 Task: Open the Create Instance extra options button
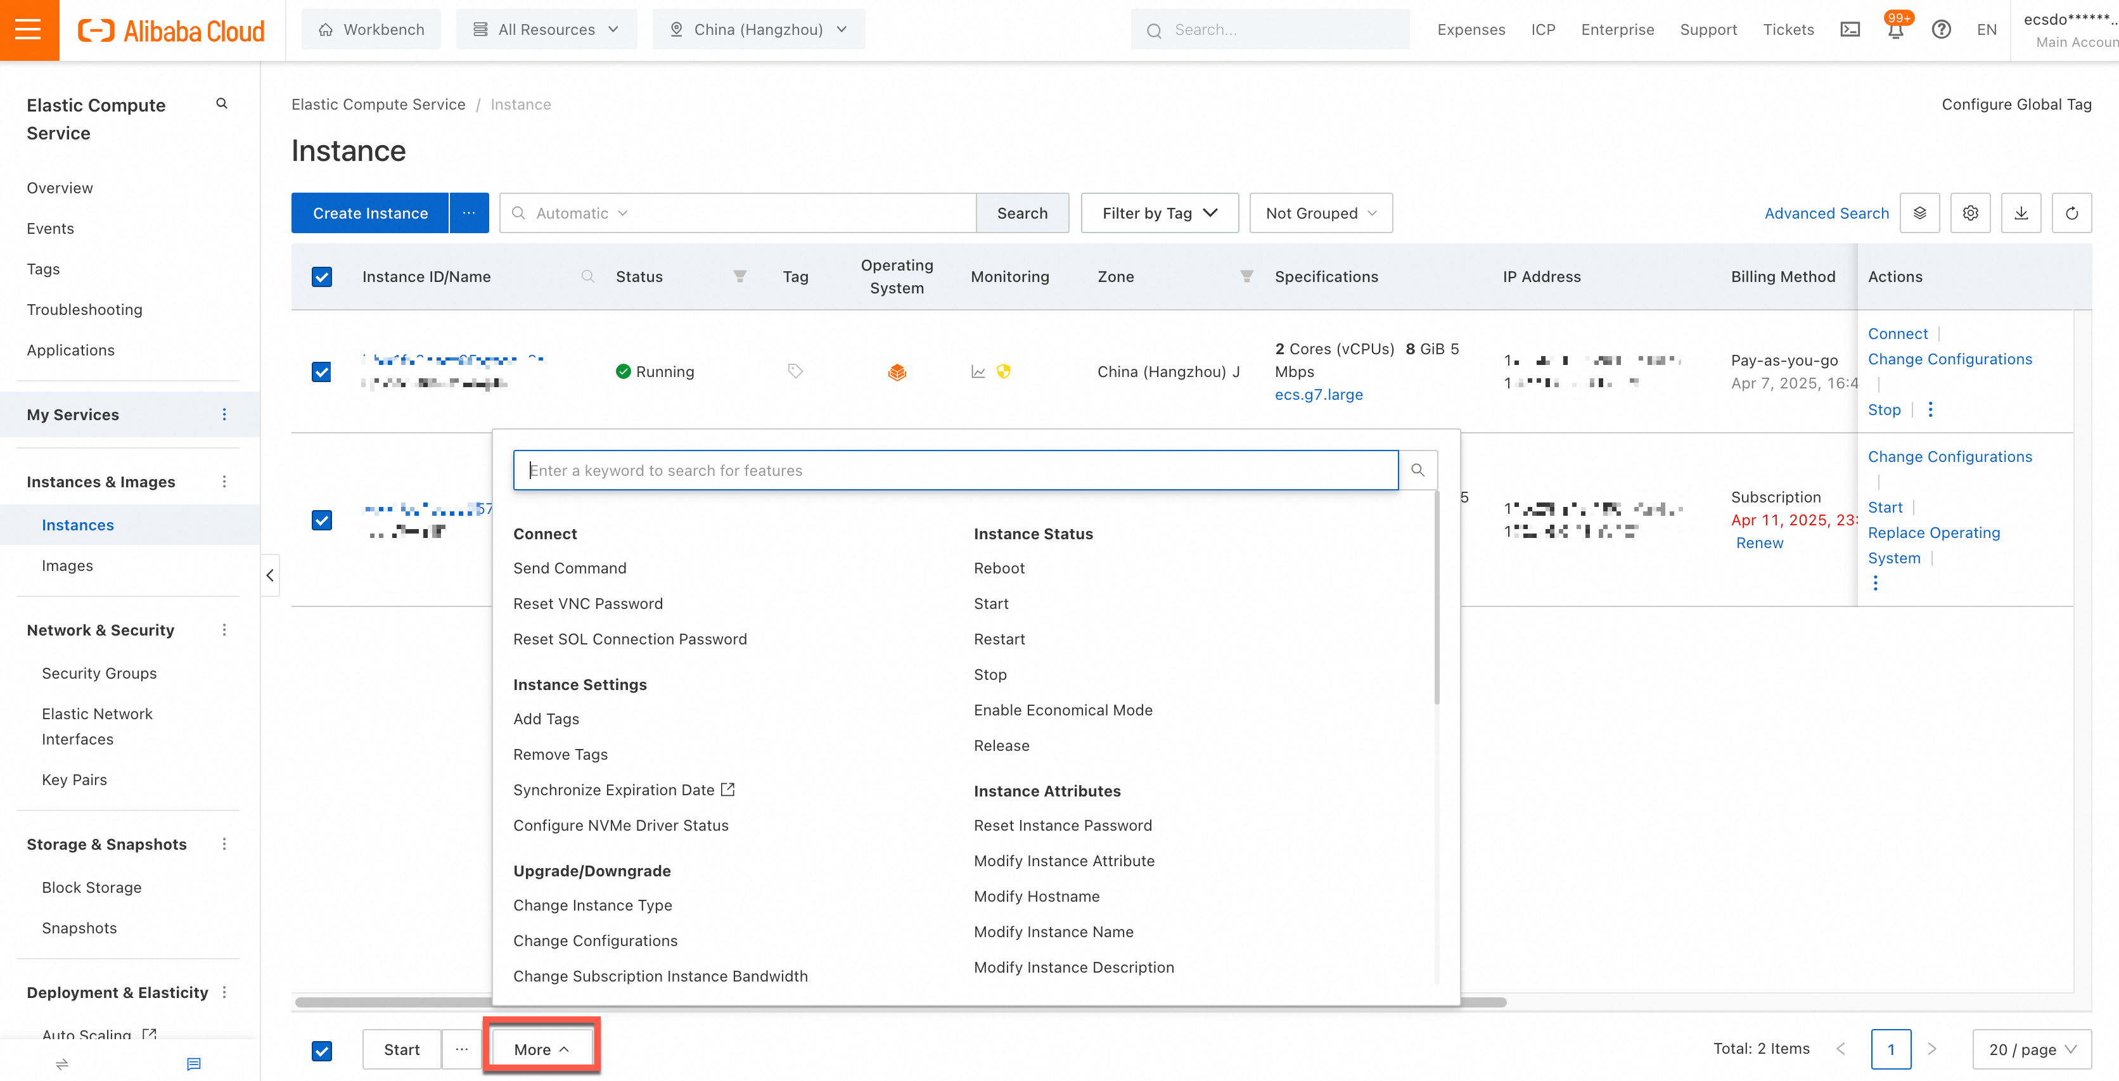click(469, 213)
